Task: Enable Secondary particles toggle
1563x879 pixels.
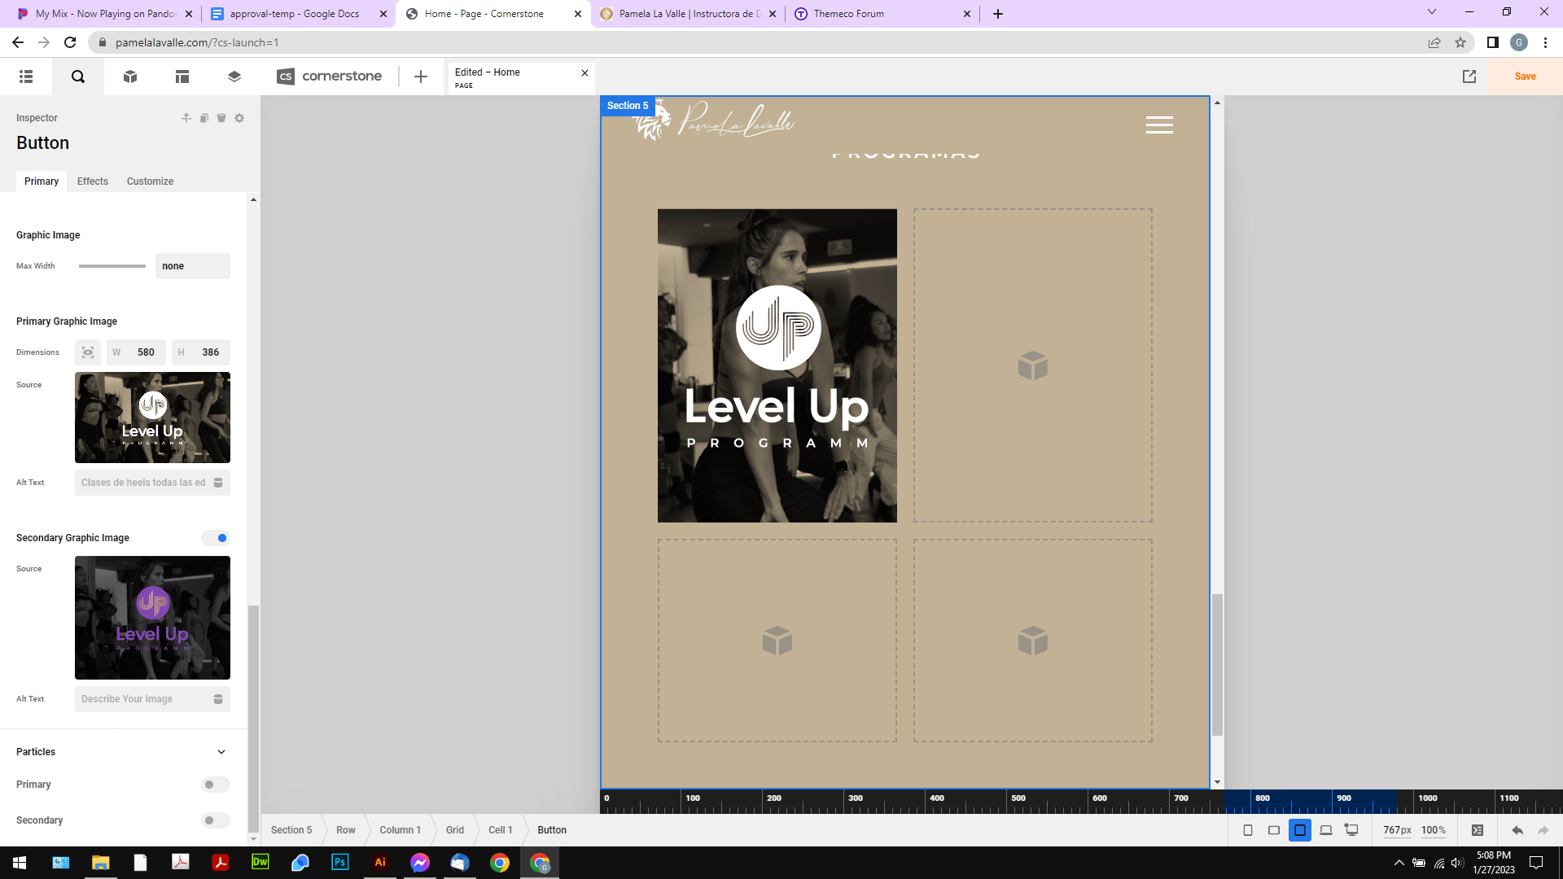Action: (x=216, y=820)
